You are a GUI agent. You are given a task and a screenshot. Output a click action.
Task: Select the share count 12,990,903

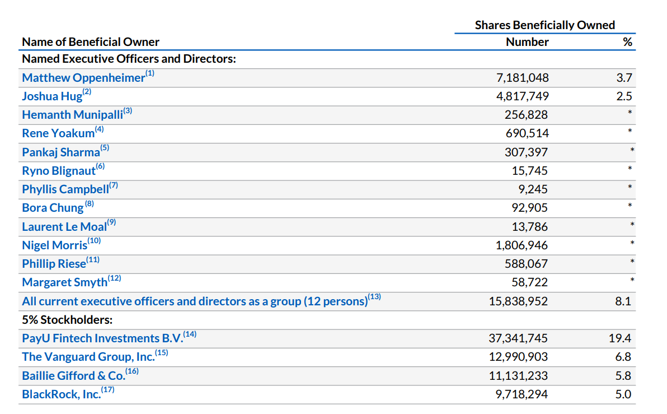[518, 356]
